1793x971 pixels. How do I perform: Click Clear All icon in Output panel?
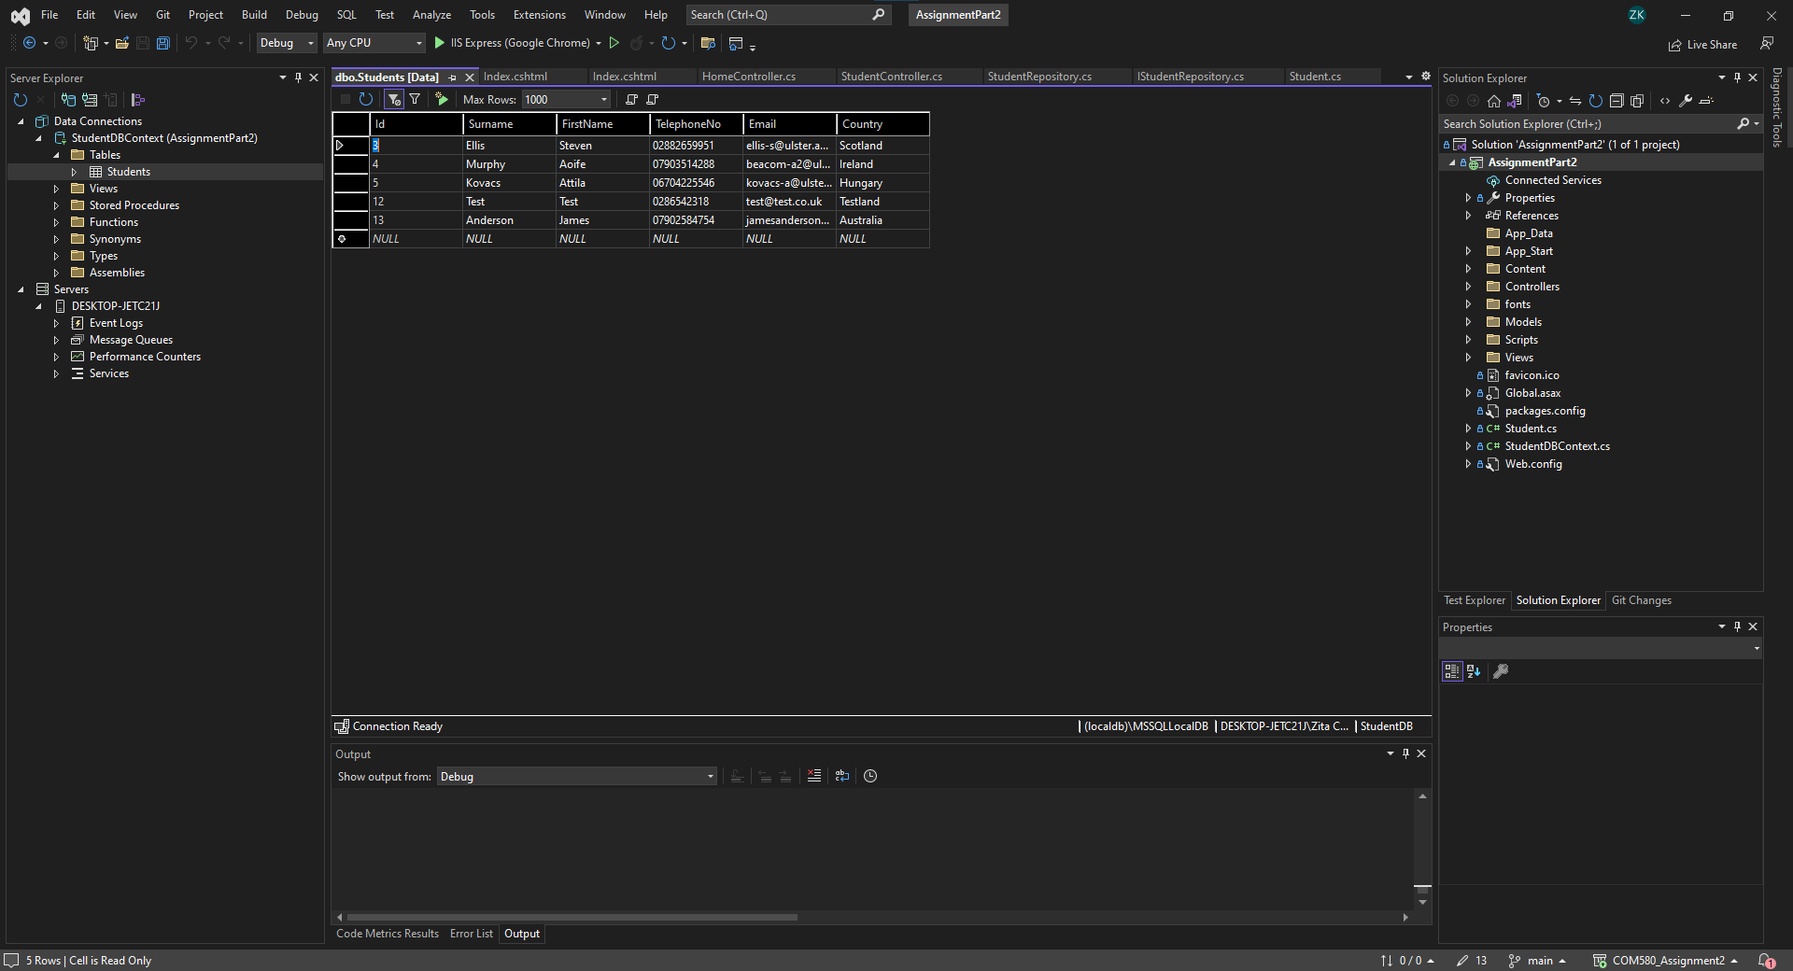point(814,776)
